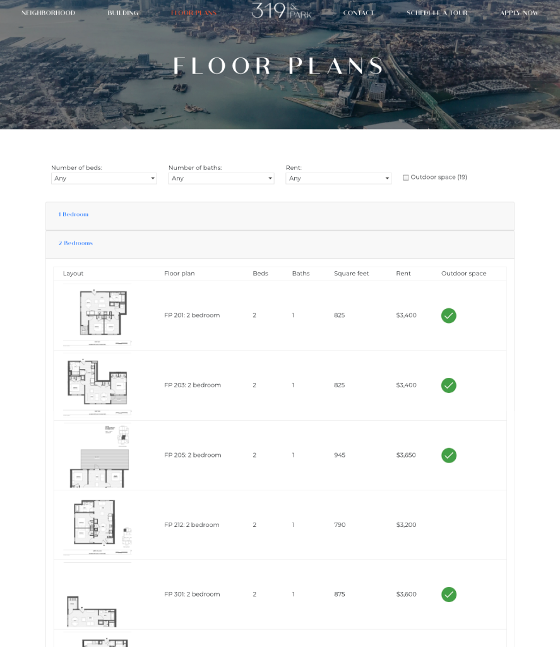
Task: Click green checkmark for FP 203
Action: 448,385
